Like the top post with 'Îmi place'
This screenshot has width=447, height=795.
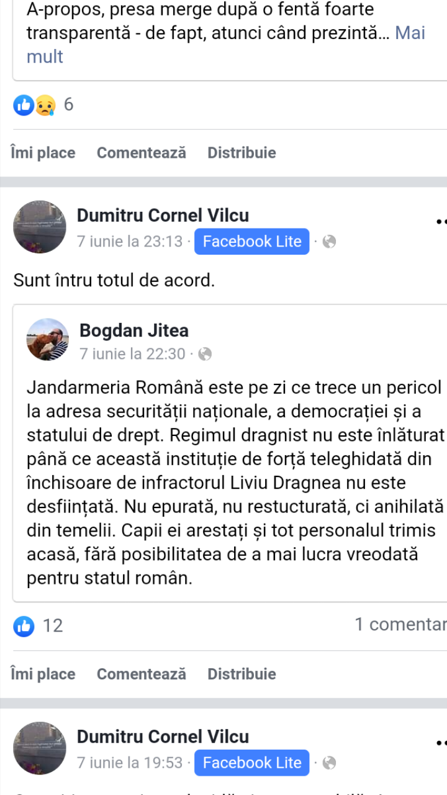(x=43, y=153)
